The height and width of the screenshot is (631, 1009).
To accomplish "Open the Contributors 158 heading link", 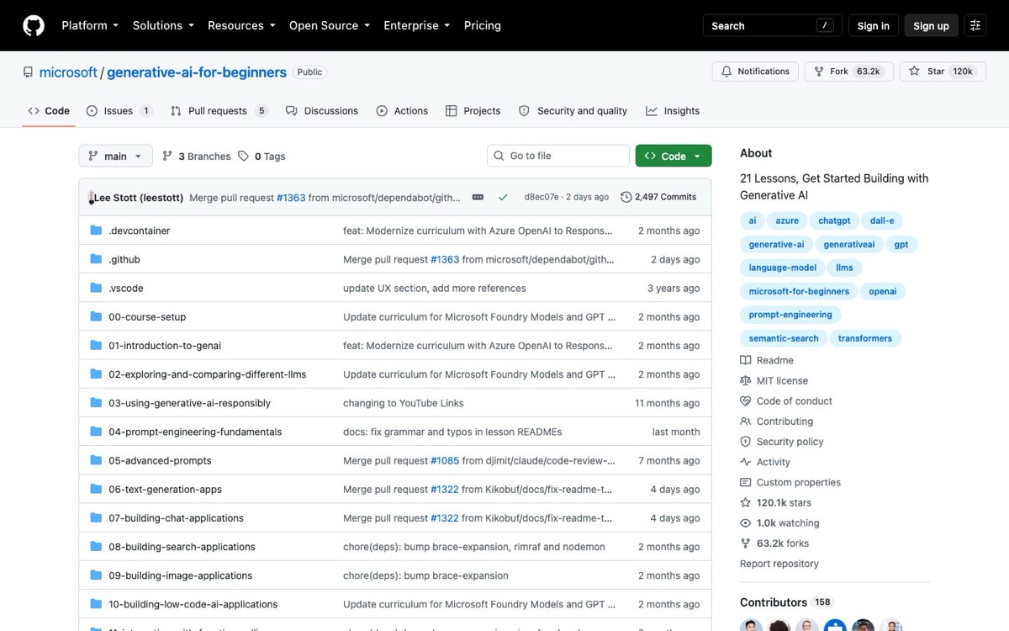I will (786, 602).
